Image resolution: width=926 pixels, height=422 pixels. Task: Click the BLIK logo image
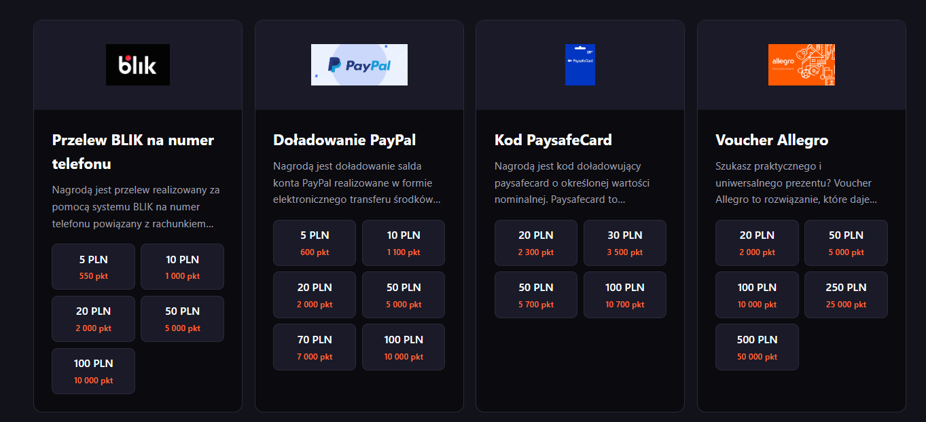pyautogui.click(x=138, y=65)
